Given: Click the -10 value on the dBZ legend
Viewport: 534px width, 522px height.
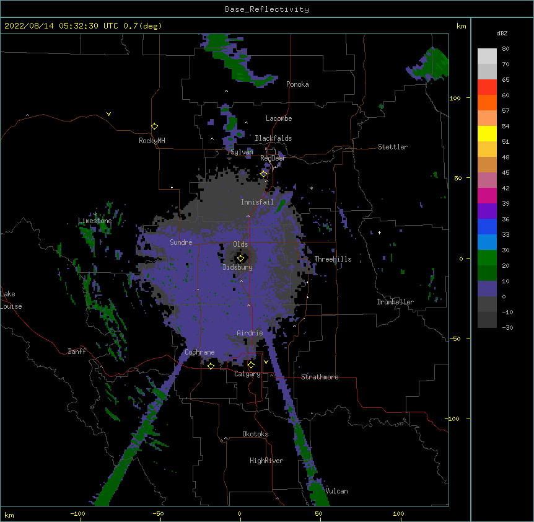Looking at the screenshot, I should click(x=507, y=312).
